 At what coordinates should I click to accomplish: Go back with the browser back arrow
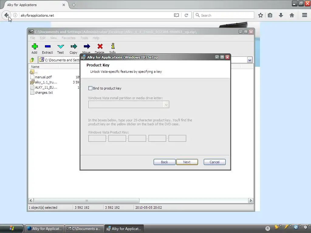pyautogui.click(x=6, y=15)
